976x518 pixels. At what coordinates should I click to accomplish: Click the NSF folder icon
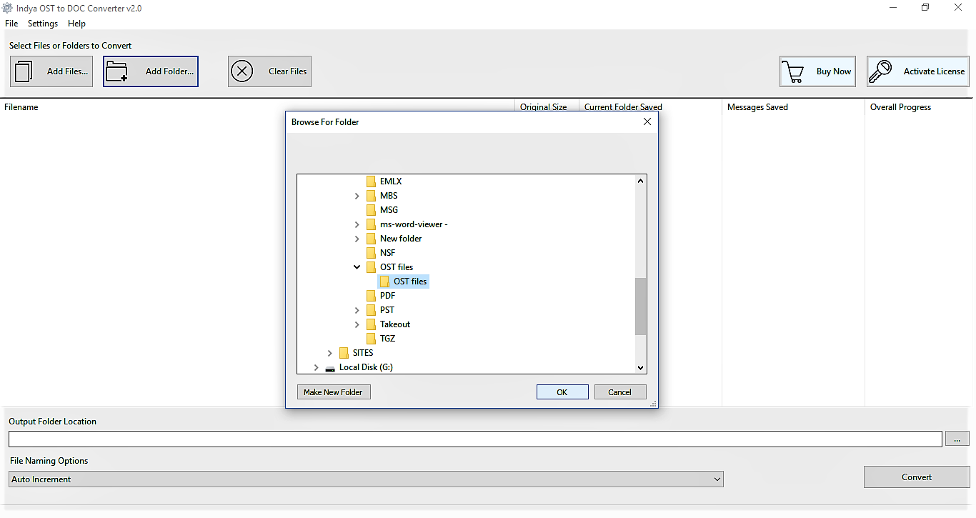[x=371, y=253]
